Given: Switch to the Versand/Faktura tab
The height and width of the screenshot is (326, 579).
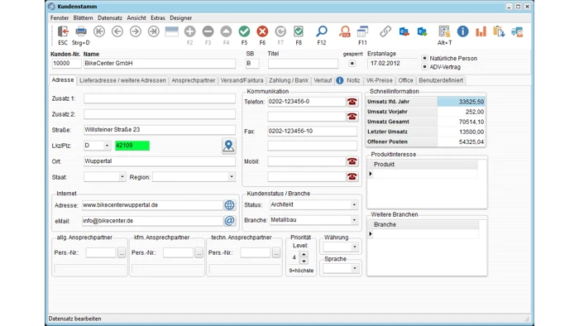Looking at the screenshot, I should point(242,80).
